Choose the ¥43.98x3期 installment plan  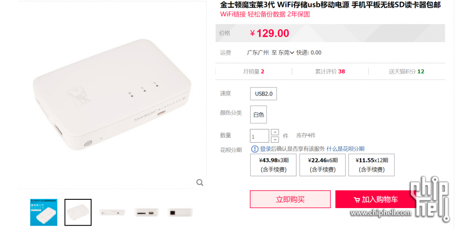[x=273, y=165]
